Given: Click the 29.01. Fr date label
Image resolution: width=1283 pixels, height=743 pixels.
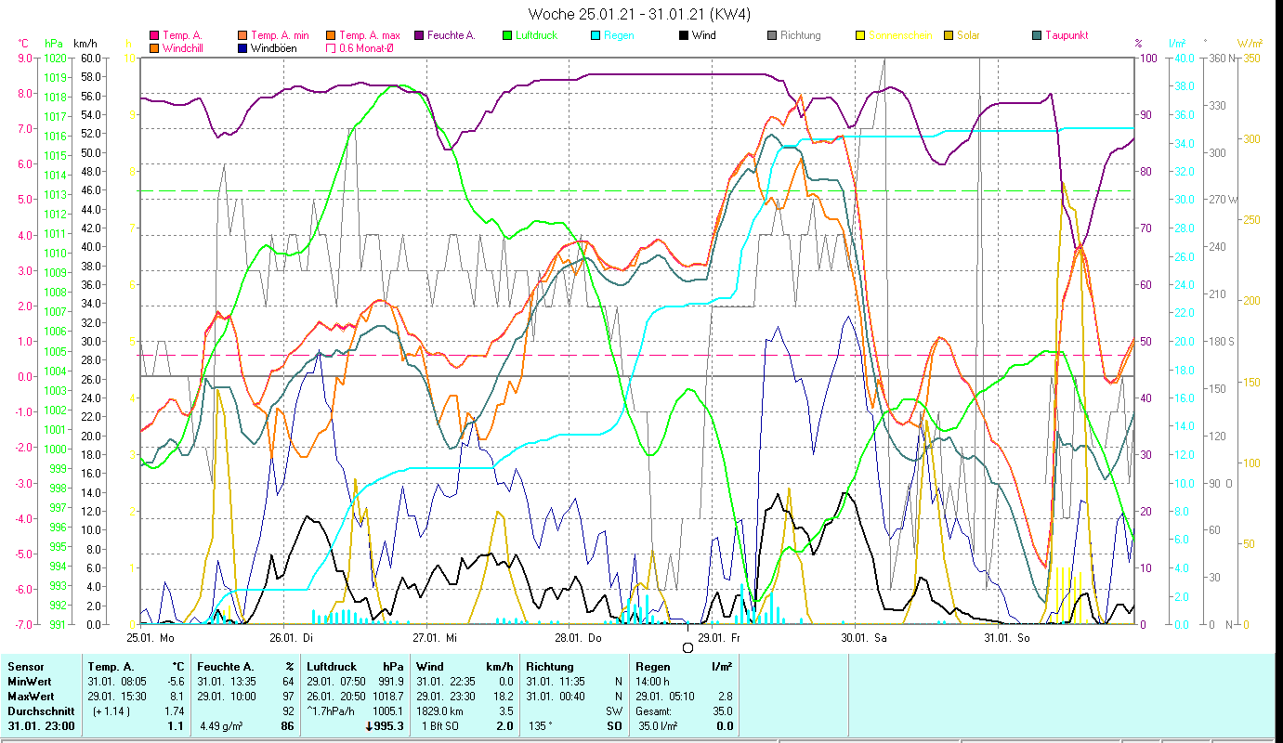Looking at the screenshot, I should click(720, 638).
